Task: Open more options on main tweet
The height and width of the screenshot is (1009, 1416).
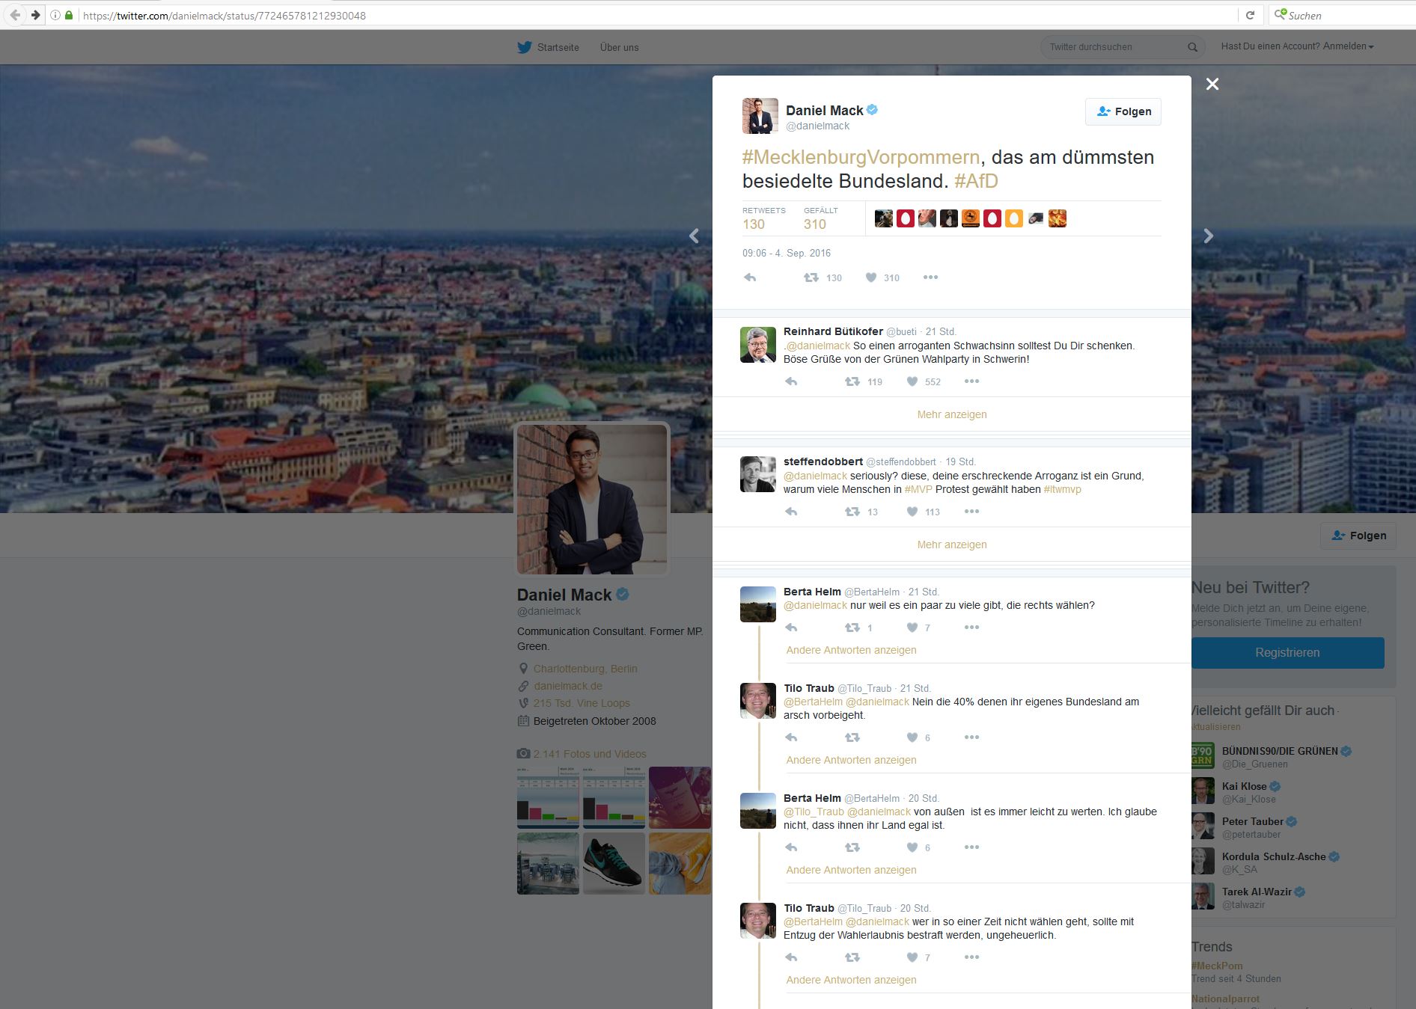Action: click(930, 277)
